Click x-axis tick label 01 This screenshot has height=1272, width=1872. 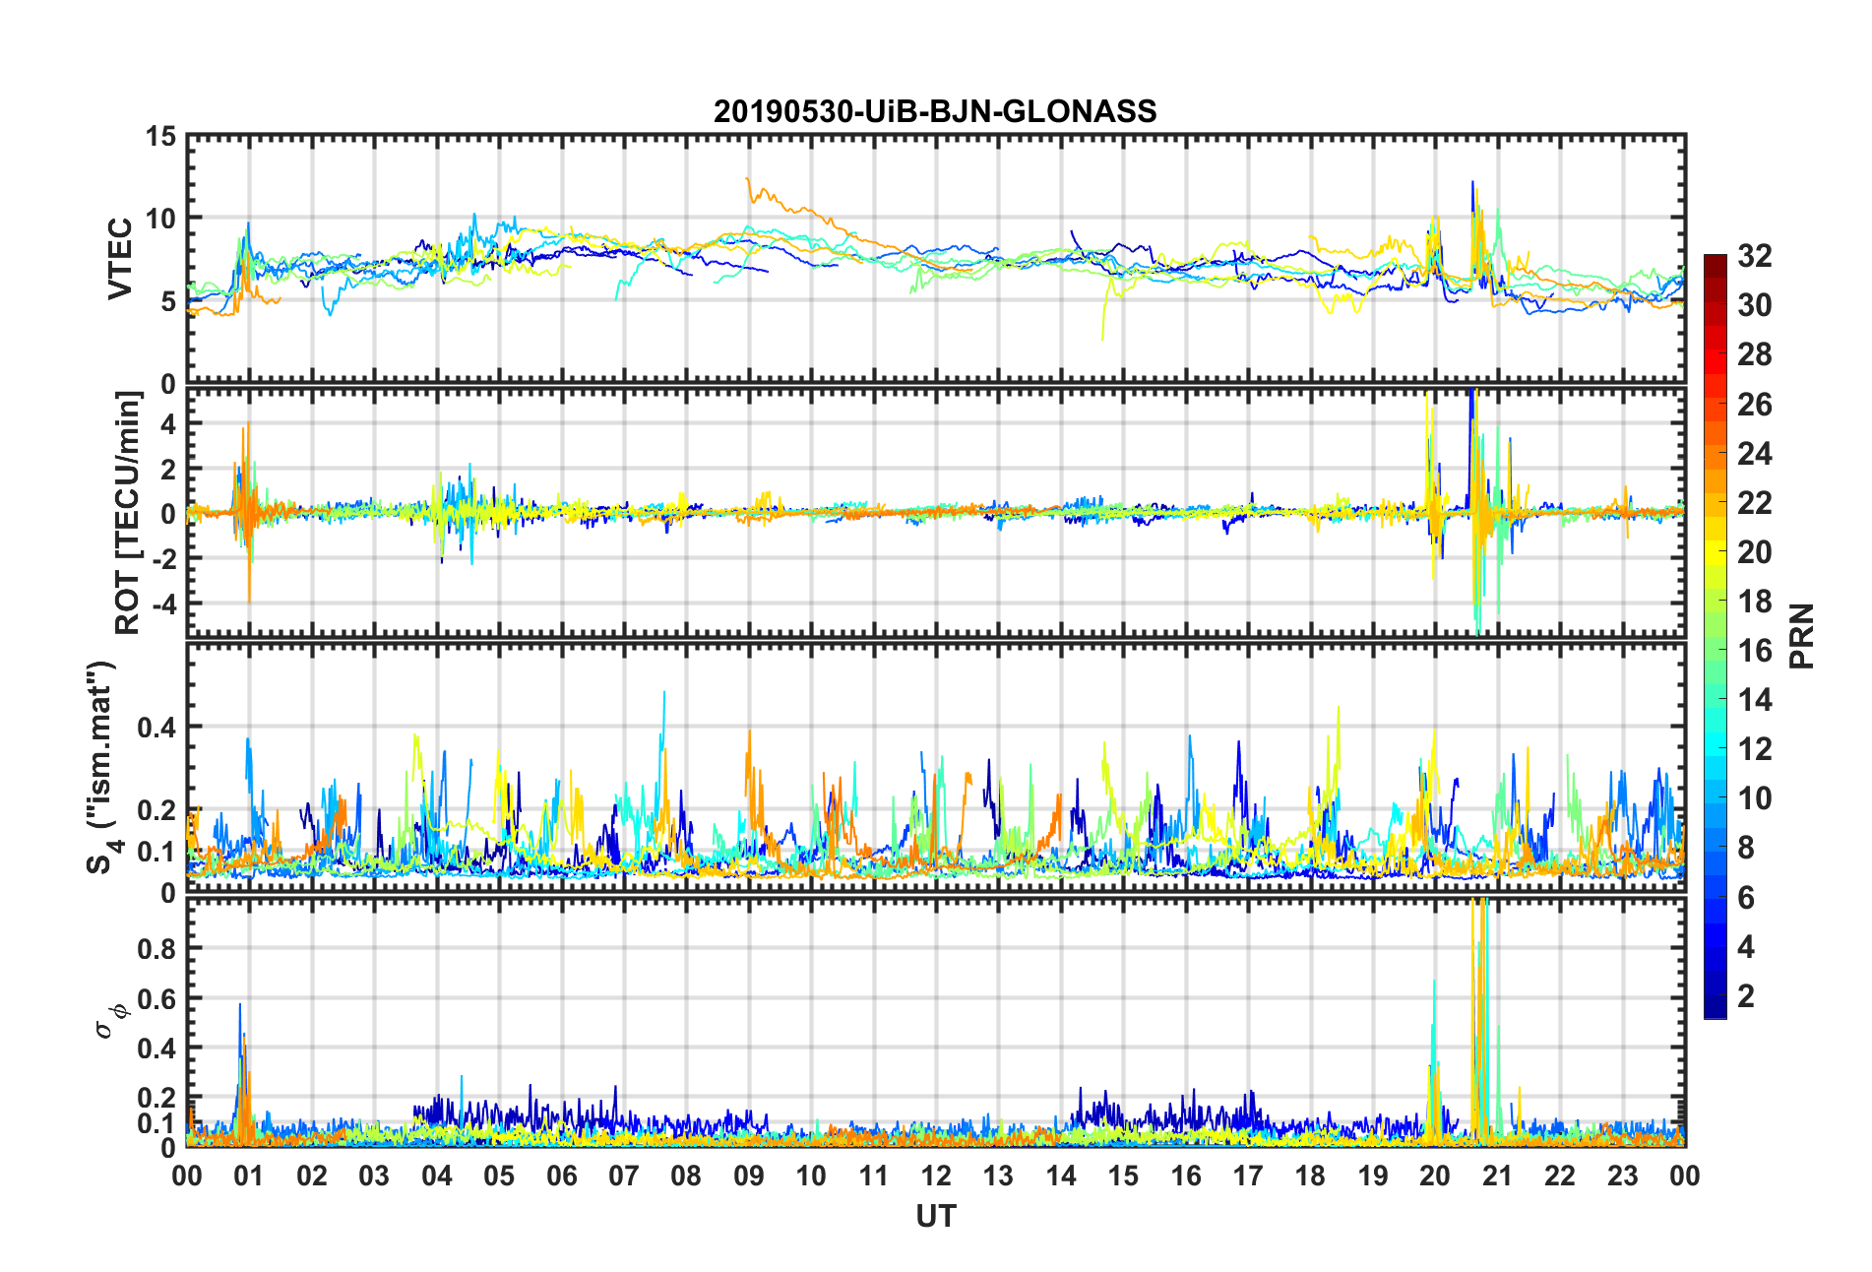tap(249, 1176)
